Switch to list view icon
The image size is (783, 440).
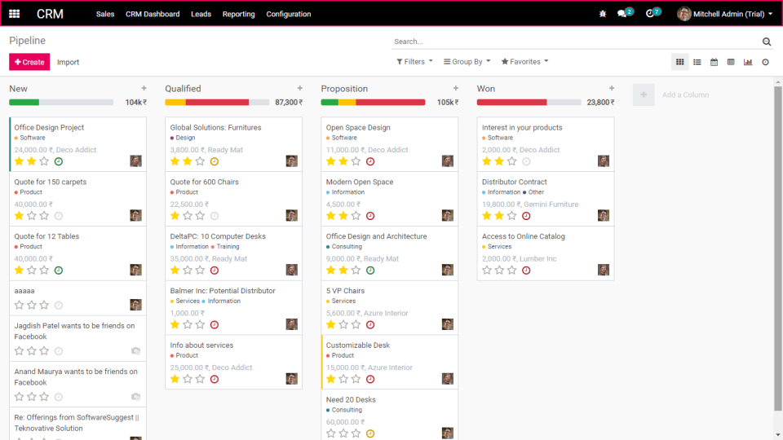coord(697,62)
